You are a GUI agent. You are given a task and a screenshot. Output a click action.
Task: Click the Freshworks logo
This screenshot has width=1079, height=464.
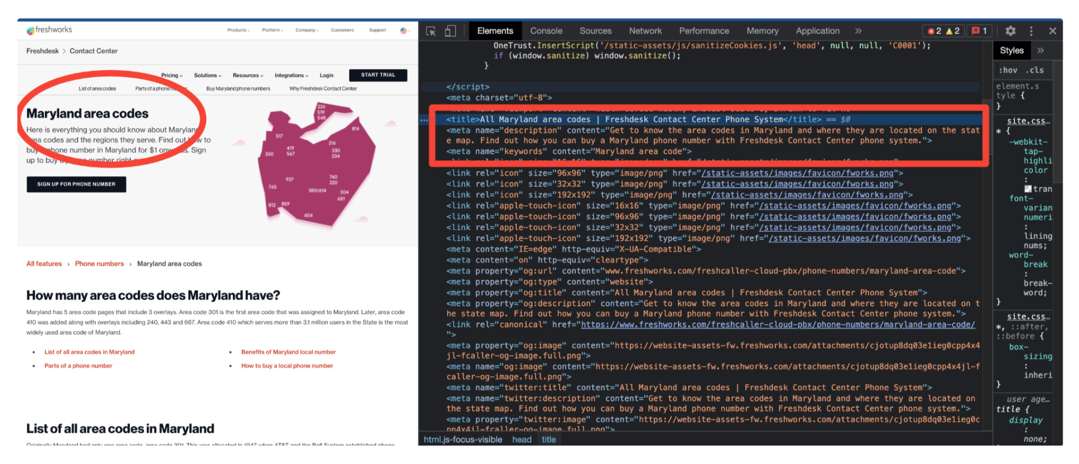[x=49, y=30]
